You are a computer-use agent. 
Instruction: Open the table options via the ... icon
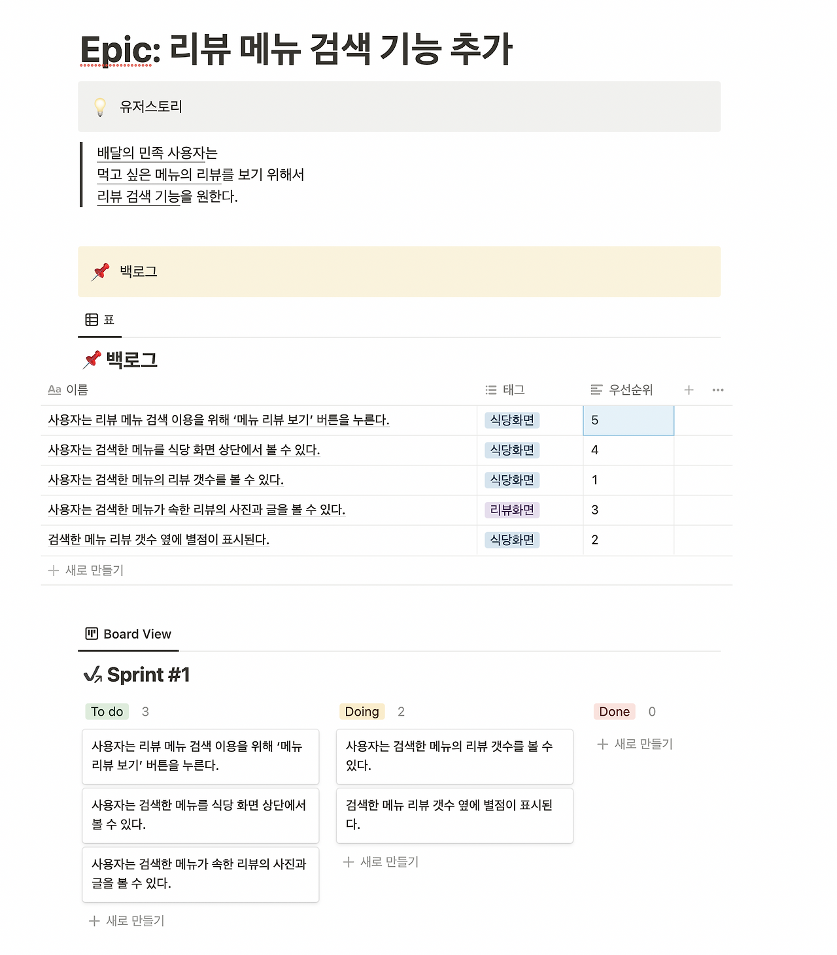pyautogui.click(x=718, y=390)
